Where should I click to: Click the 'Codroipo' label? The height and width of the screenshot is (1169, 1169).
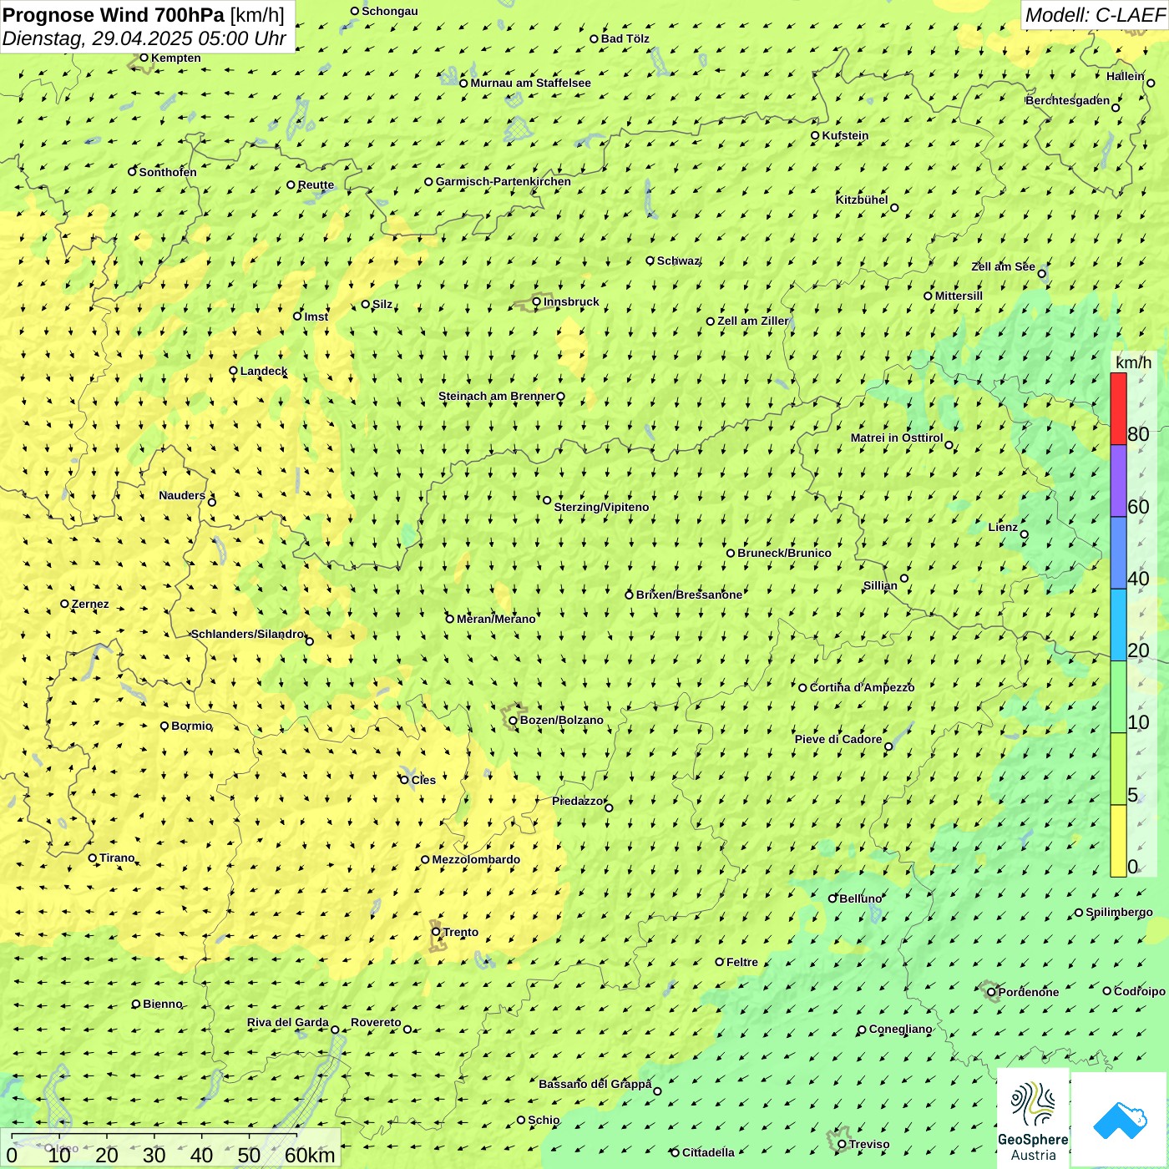1140,991
